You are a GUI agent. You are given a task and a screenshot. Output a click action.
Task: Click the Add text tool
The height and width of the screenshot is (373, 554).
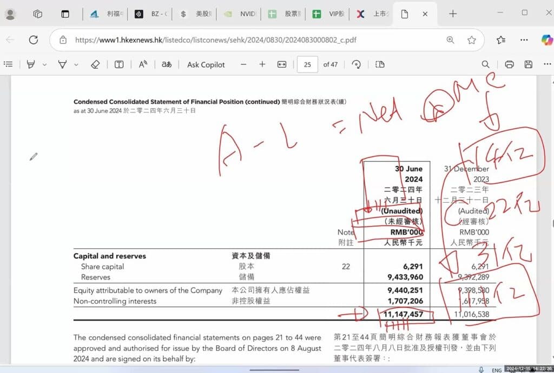tap(119, 64)
